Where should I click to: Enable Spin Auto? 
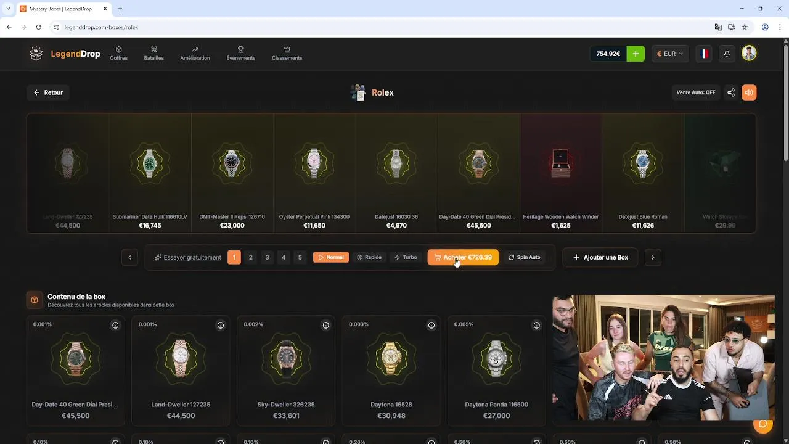click(x=525, y=257)
